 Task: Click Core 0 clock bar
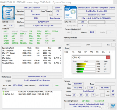pyautogui.click(x=86, y=64)
